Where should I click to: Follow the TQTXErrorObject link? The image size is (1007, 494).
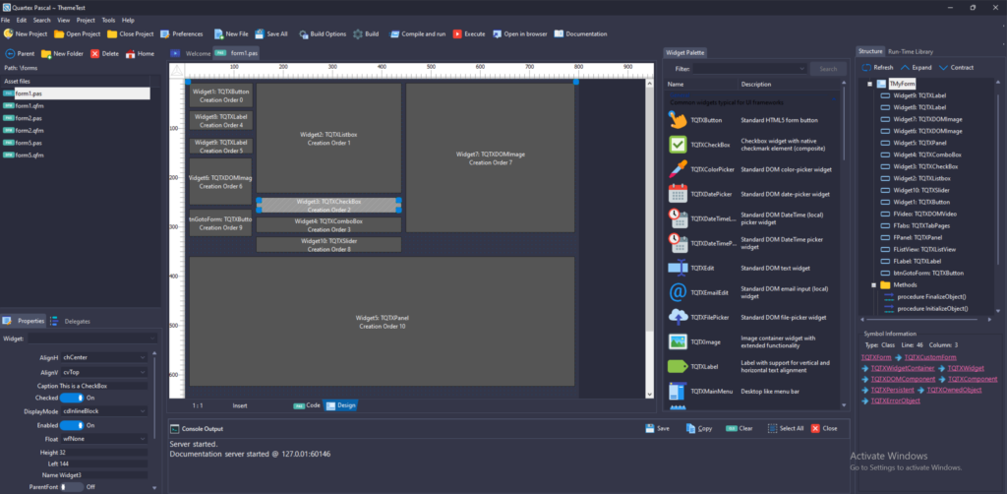tap(895, 401)
